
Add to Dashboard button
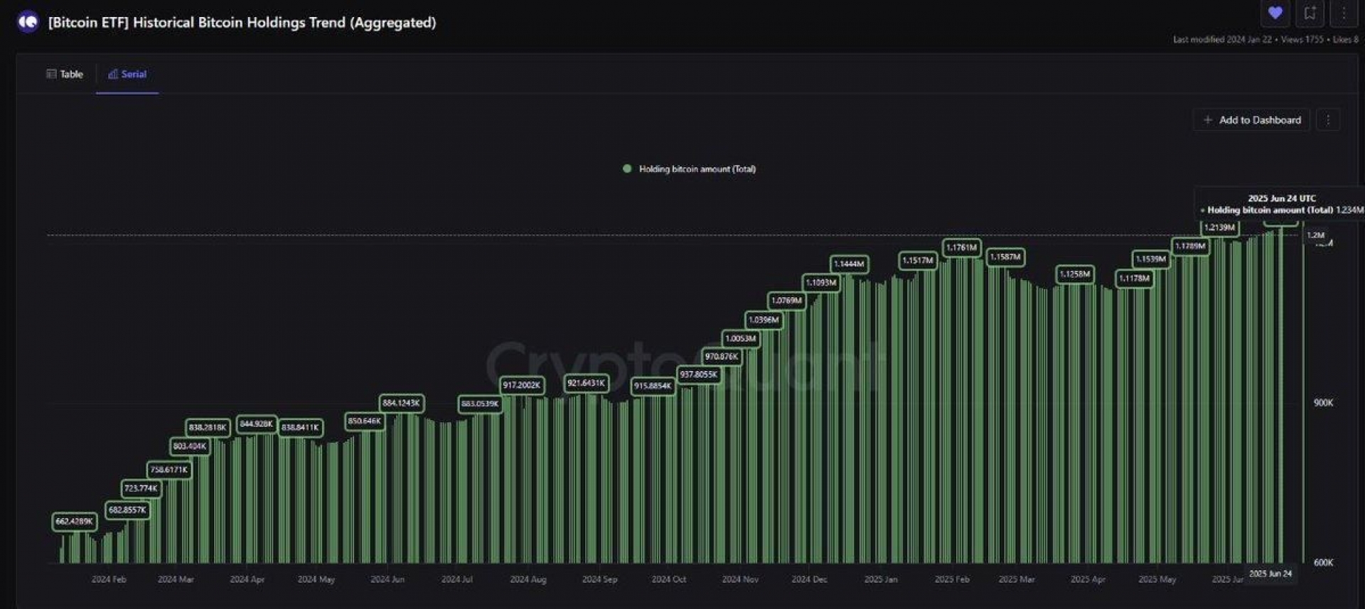(1251, 120)
